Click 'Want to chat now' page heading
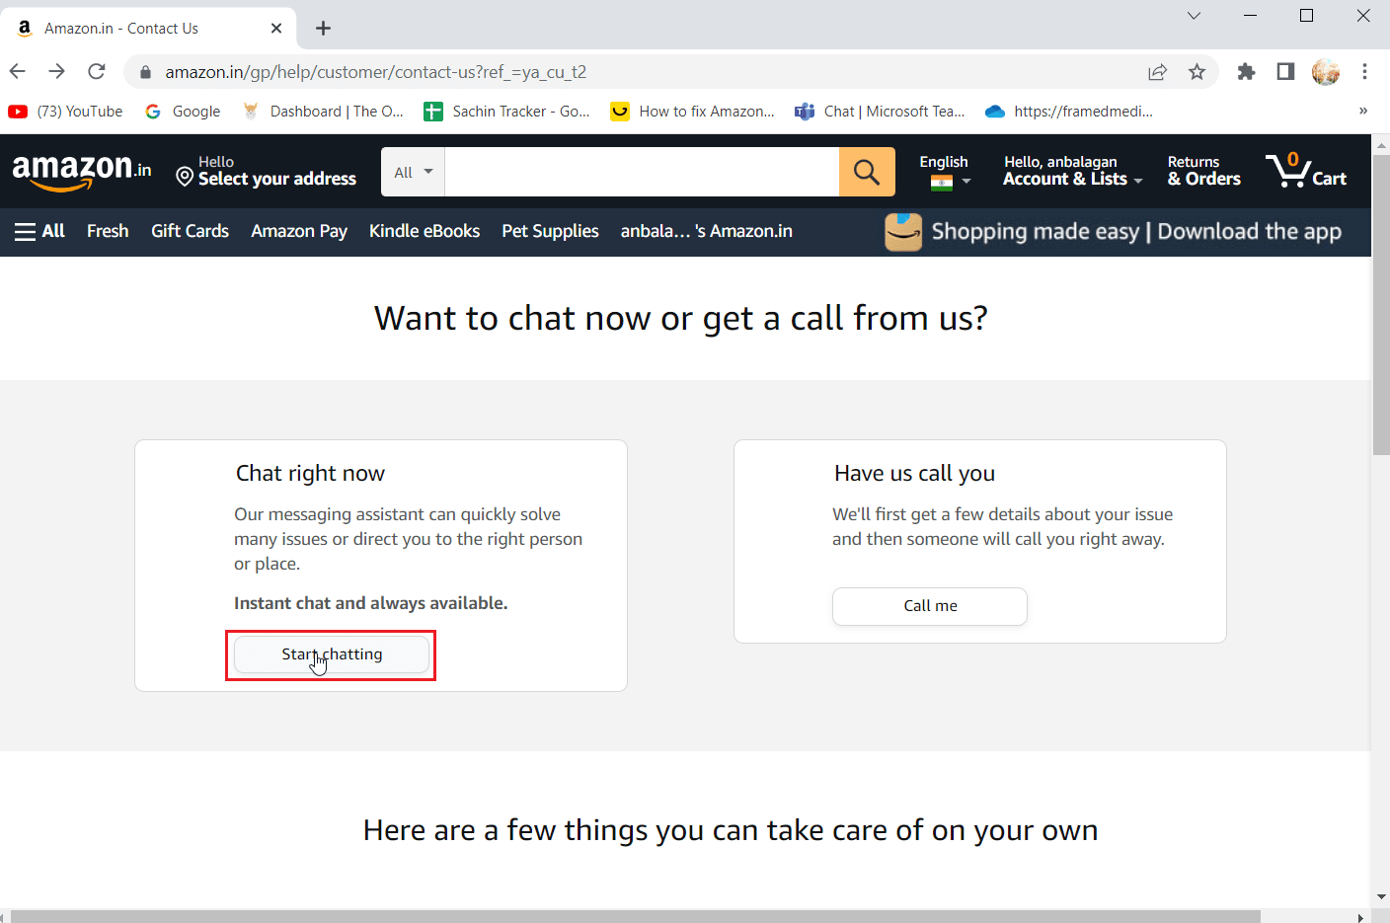This screenshot has height=923, width=1390. [x=680, y=318]
